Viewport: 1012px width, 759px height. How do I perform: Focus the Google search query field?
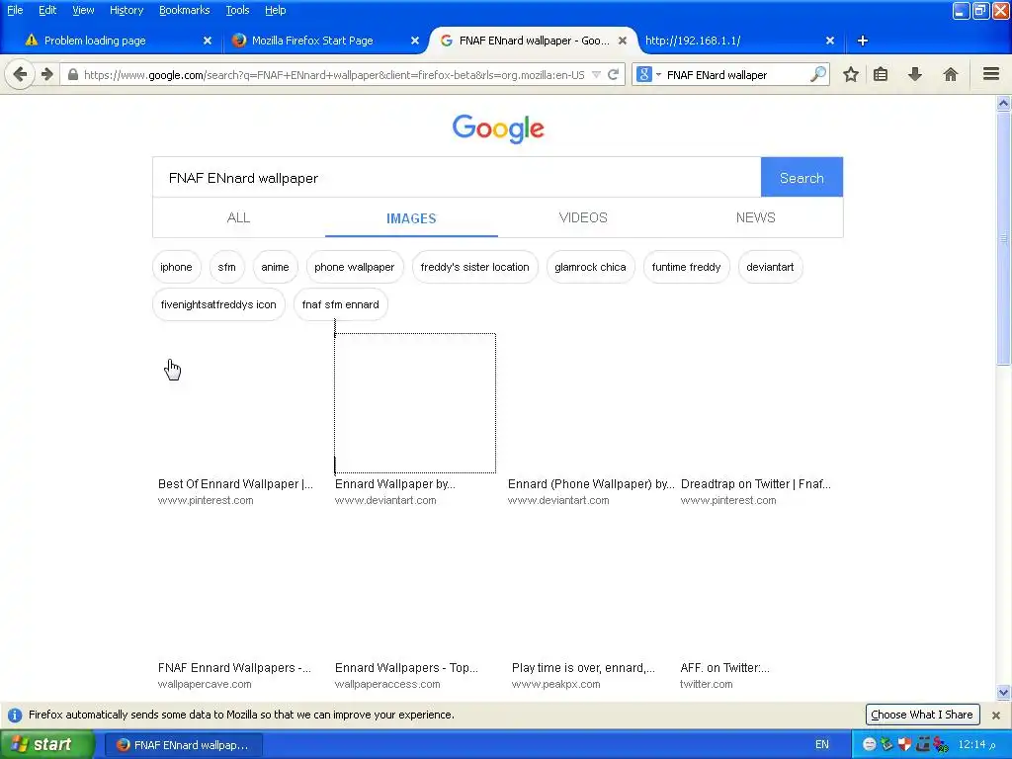457,178
